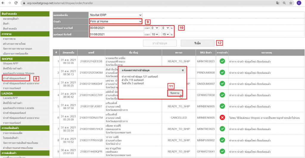The height and width of the screenshot is (158, 305).
Task: Reload the page using the refresh icon
Action: 17,3
